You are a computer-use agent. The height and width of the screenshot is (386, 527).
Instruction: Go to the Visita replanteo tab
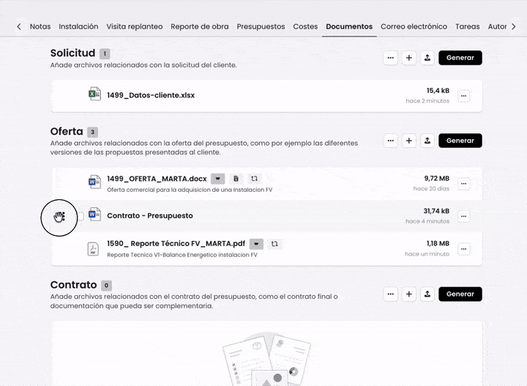coord(135,26)
